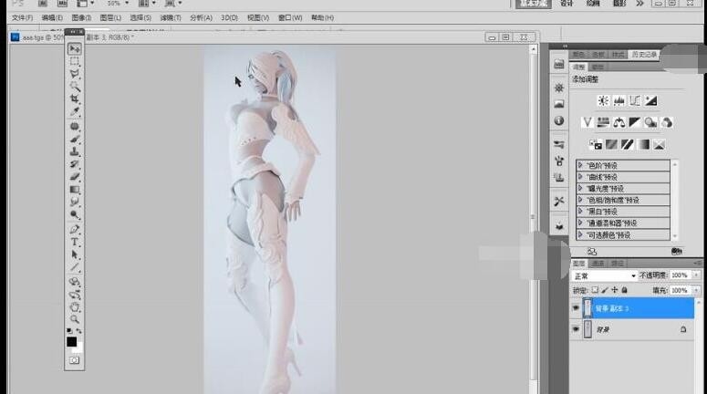This screenshot has width=707, height=394.
Task: Add a Gradient Map adjustment
Action: [x=643, y=144]
